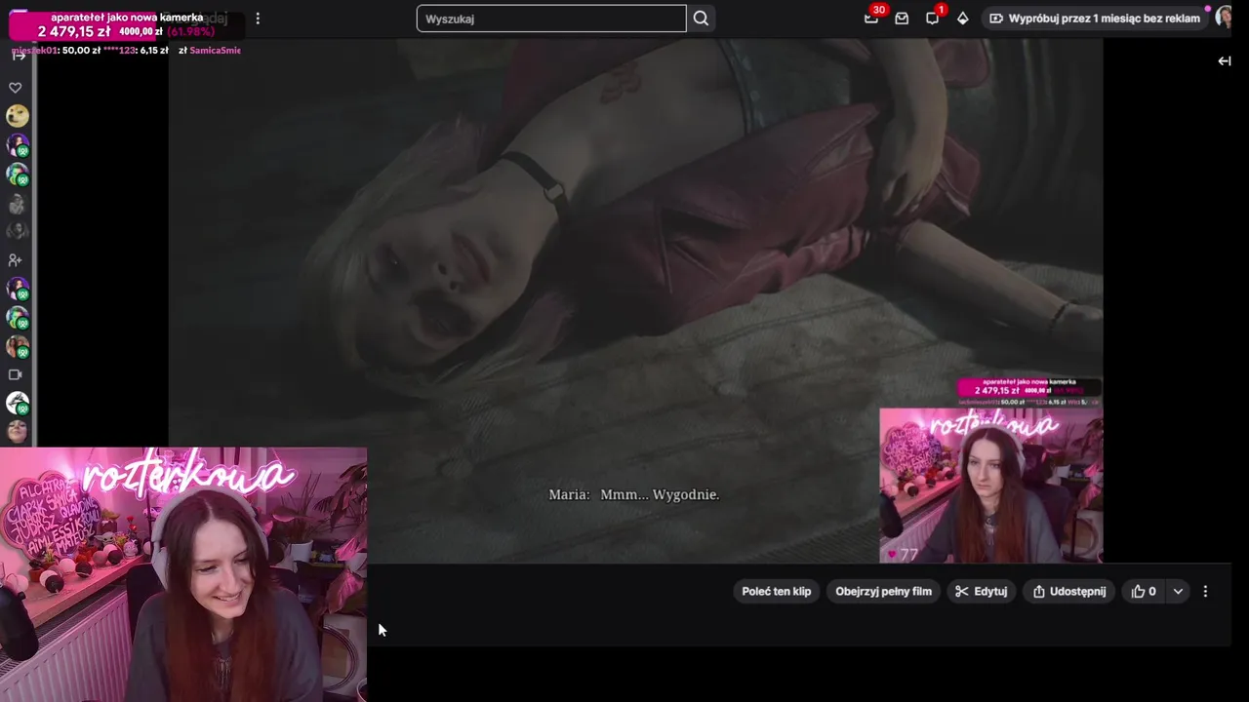This screenshot has width=1249, height=702.
Task: Click Obejrzyj pełny film button
Action: (x=883, y=591)
